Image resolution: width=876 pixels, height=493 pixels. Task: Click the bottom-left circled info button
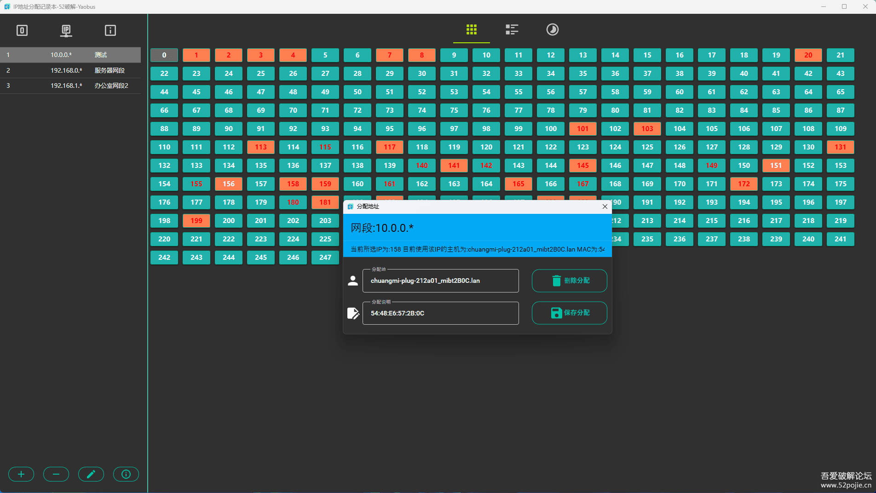click(126, 474)
